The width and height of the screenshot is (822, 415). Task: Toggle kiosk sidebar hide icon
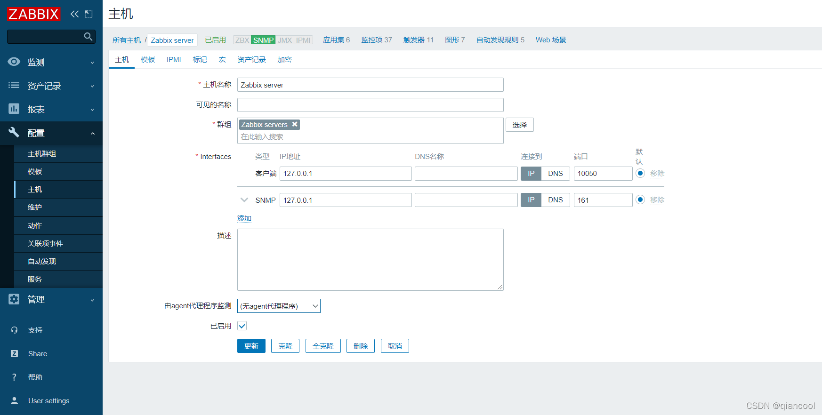[89, 14]
